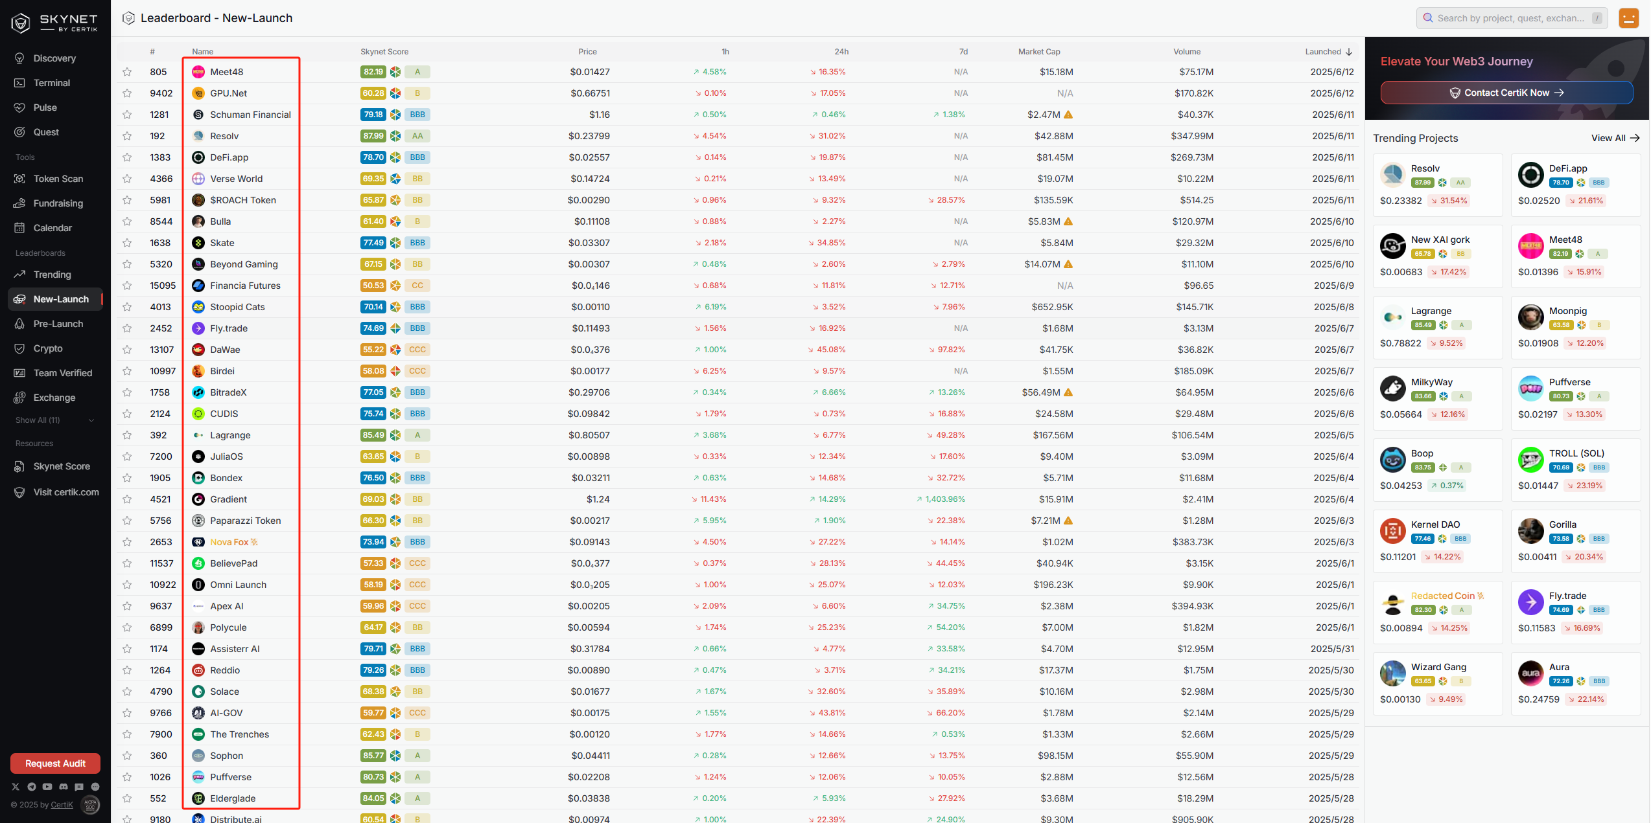Open the MilkyWay trending project card
Screen dimensions: 1651x823
click(x=1438, y=399)
